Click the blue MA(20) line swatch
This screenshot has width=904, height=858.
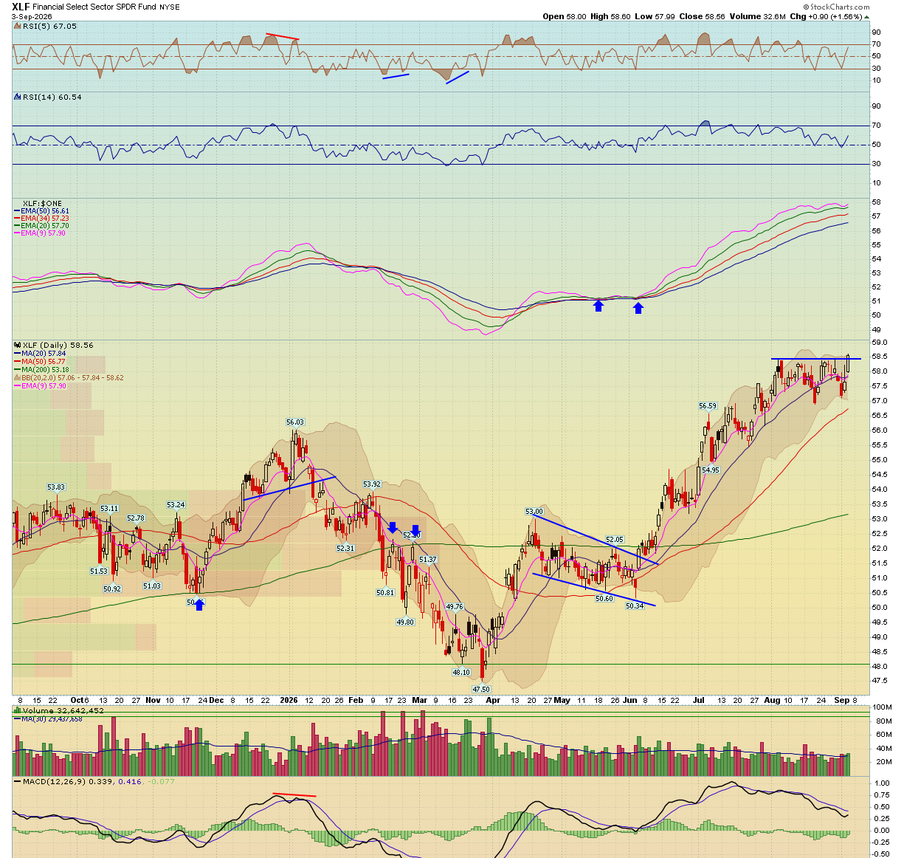tap(17, 354)
